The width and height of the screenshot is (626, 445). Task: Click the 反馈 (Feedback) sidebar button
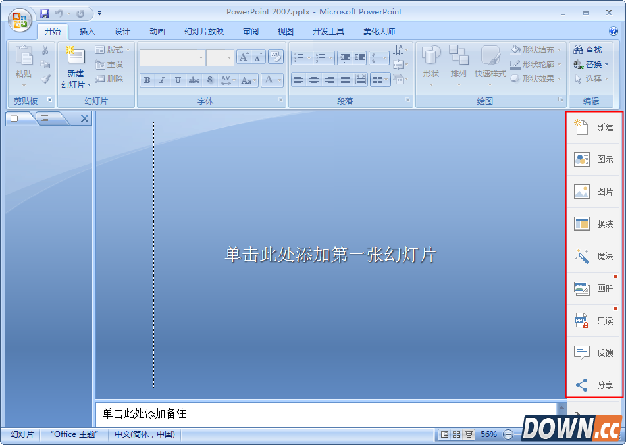pyautogui.click(x=593, y=353)
